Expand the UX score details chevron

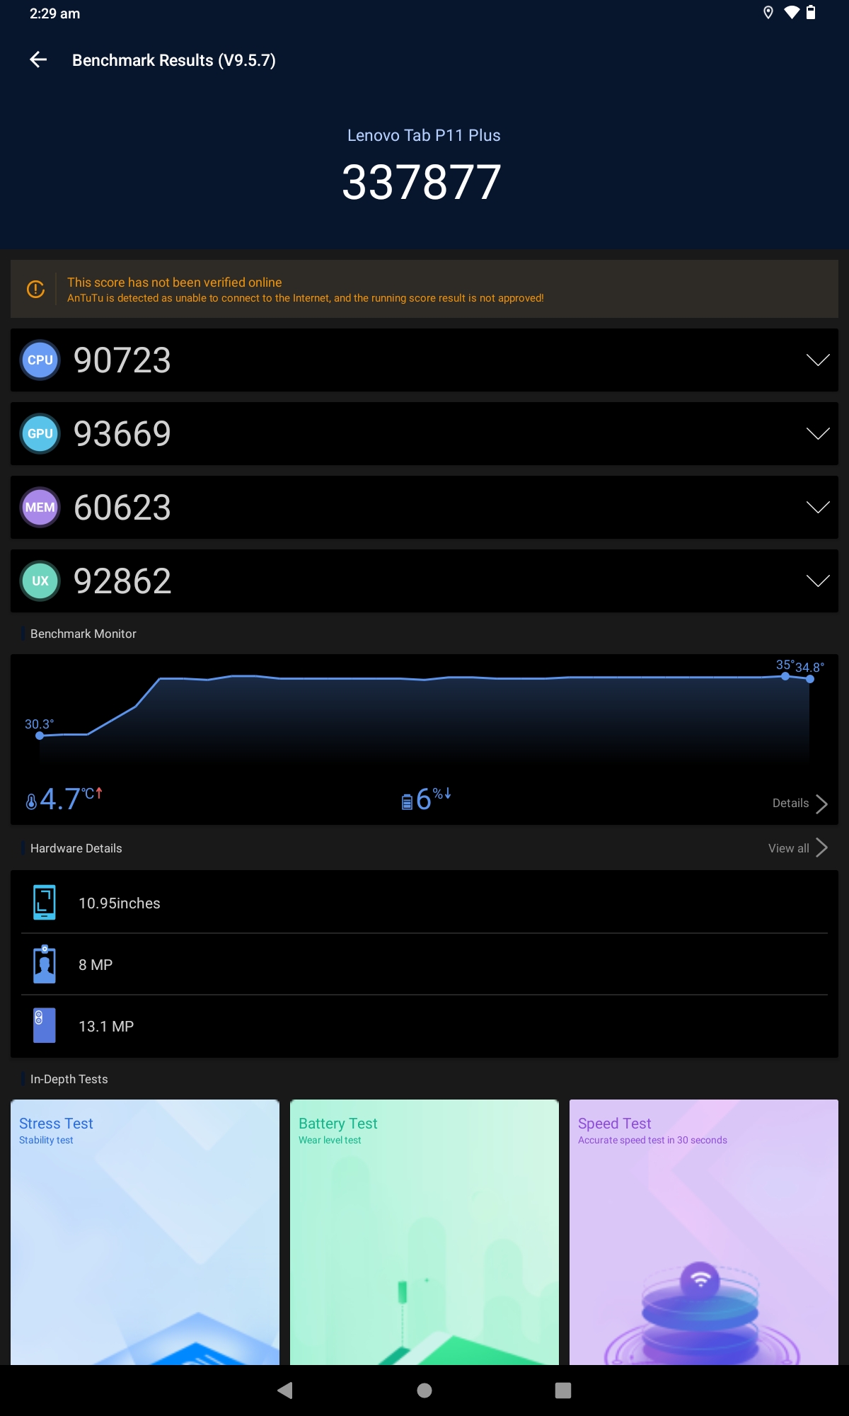click(817, 581)
